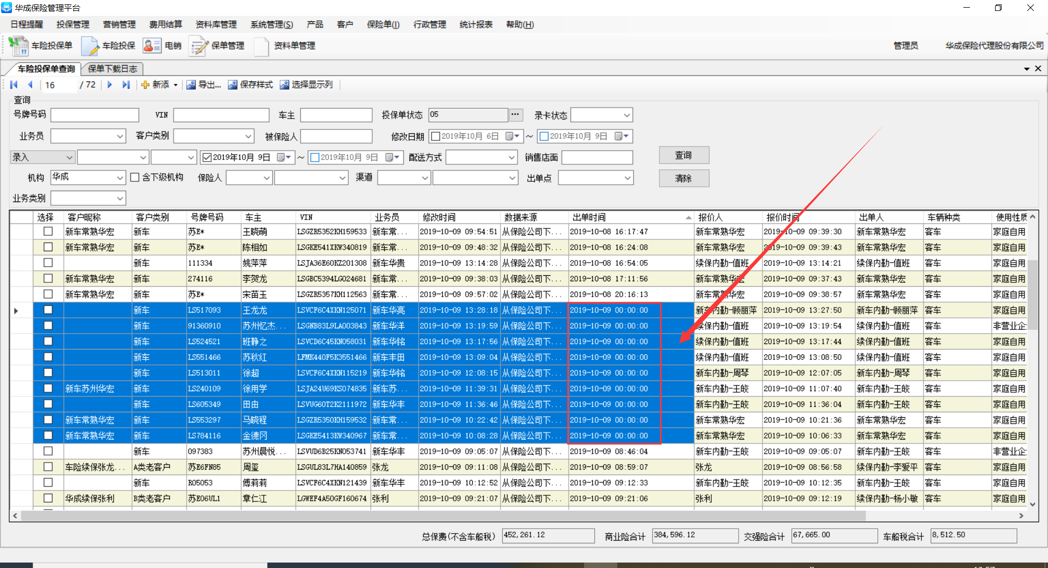Screen dimensions: 1048x568
Task: Tick the checkbox for row 王晓萌
Action: [48, 232]
